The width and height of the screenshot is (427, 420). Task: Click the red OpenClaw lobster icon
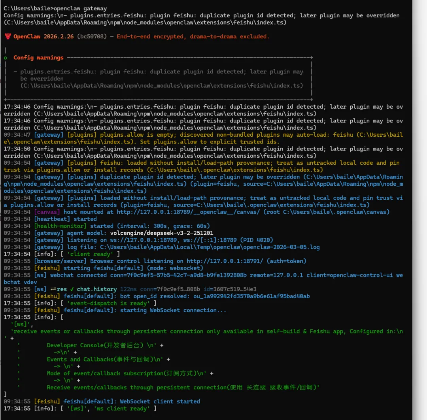(8, 36)
